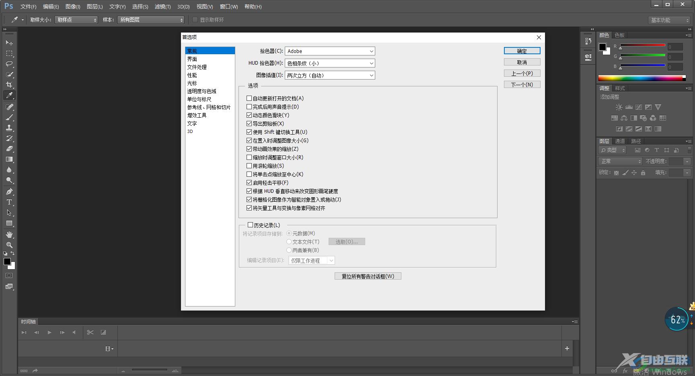The height and width of the screenshot is (376, 695).
Task: Click the split-at-playhead scissors icon
Action: point(90,332)
